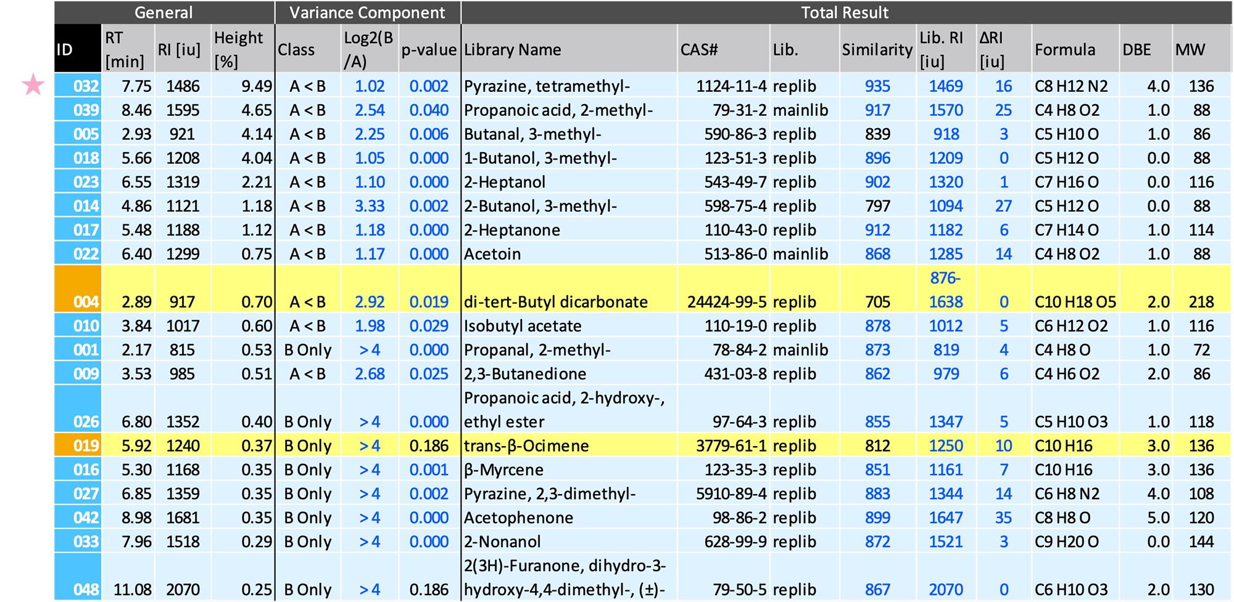Click the pink star beside row 032
This screenshot has height=602, width=1234.
[33, 85]
